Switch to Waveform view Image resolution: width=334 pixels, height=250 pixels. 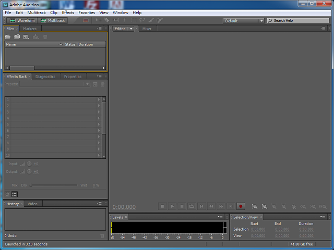[x=22, y=20]
